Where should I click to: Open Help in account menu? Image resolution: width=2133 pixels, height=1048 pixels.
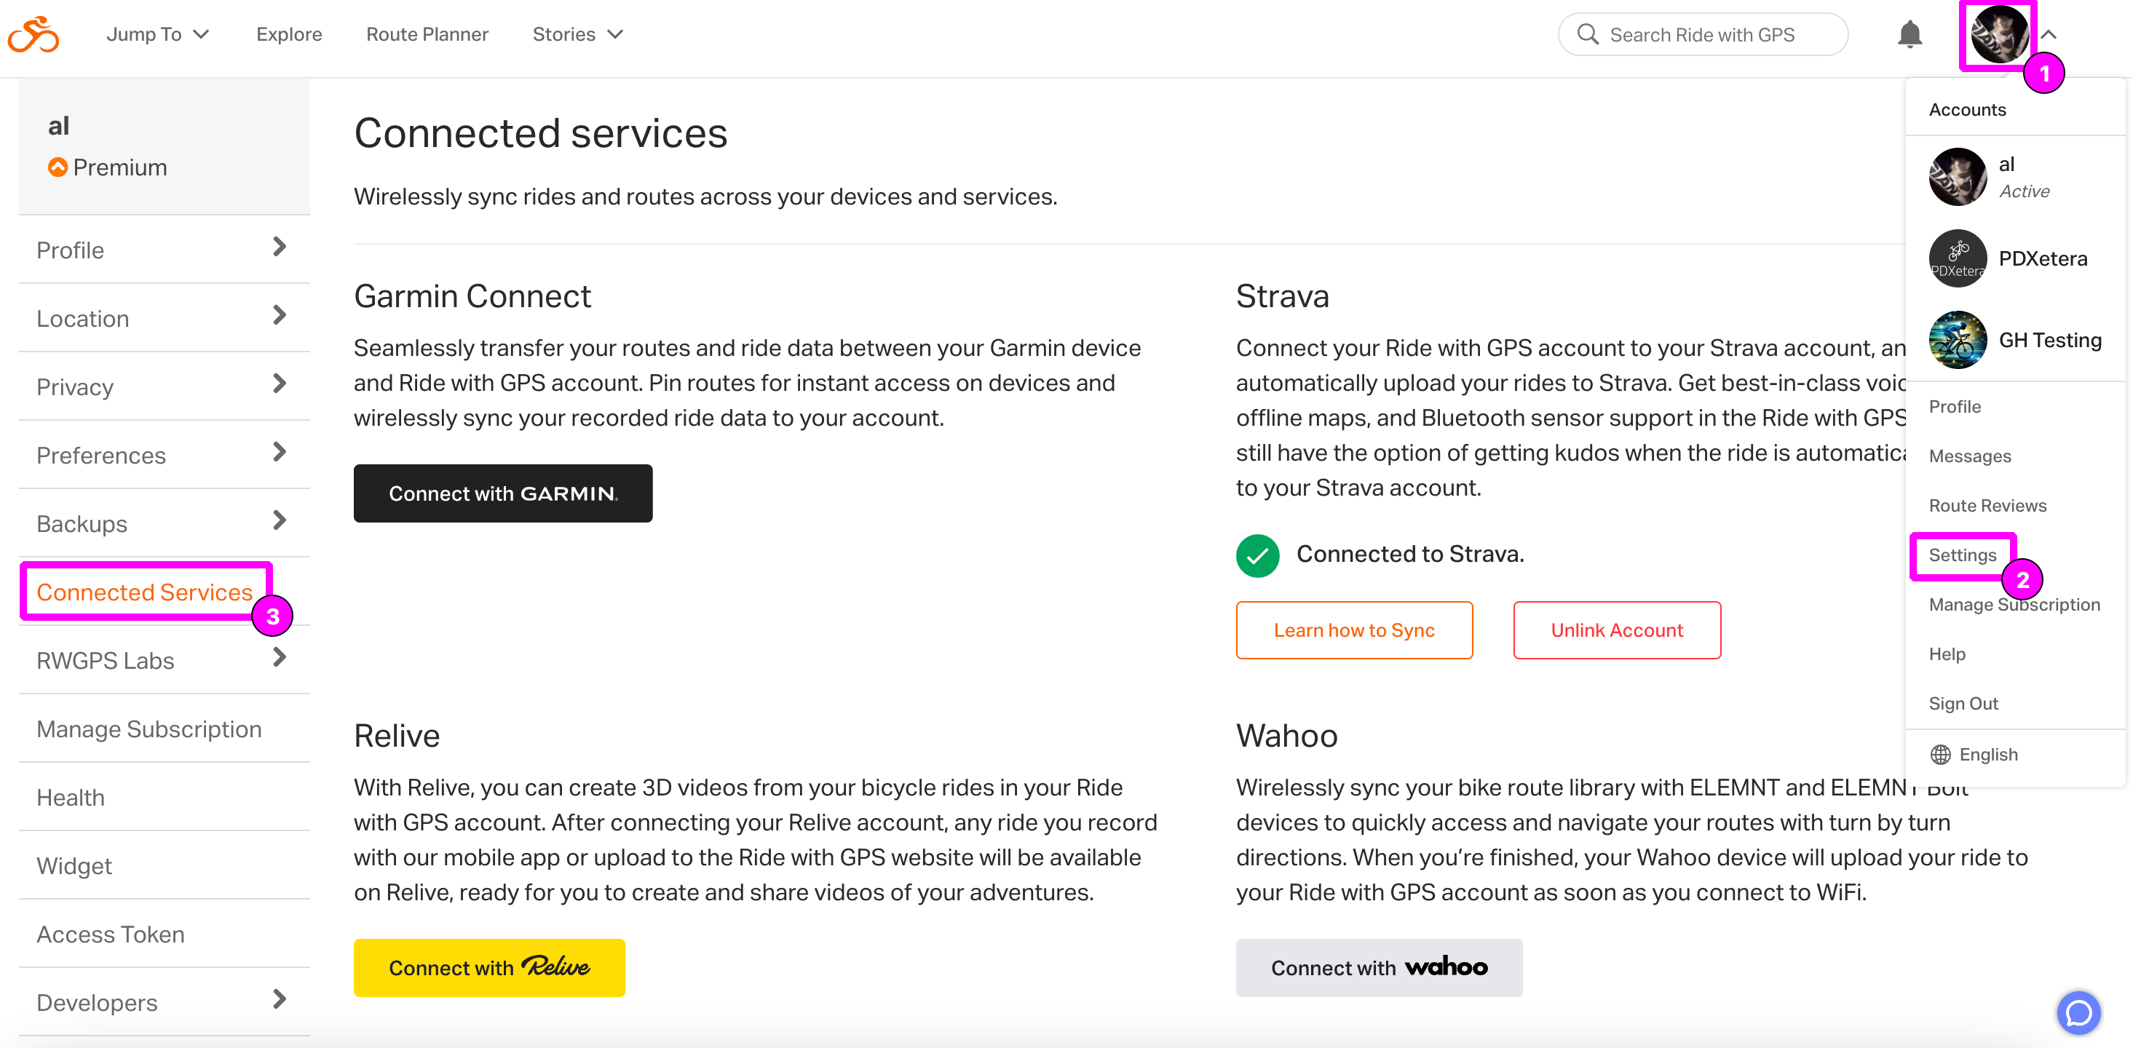(x=1947, y=654)
